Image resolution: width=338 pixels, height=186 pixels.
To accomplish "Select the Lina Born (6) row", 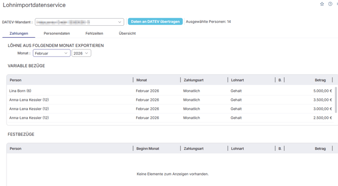I will click(x=171, y=91).
